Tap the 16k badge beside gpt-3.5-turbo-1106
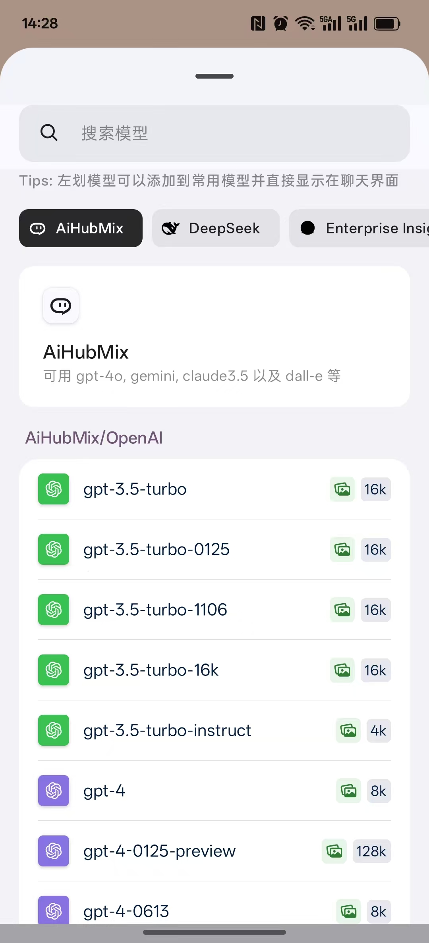 [375, 610]
